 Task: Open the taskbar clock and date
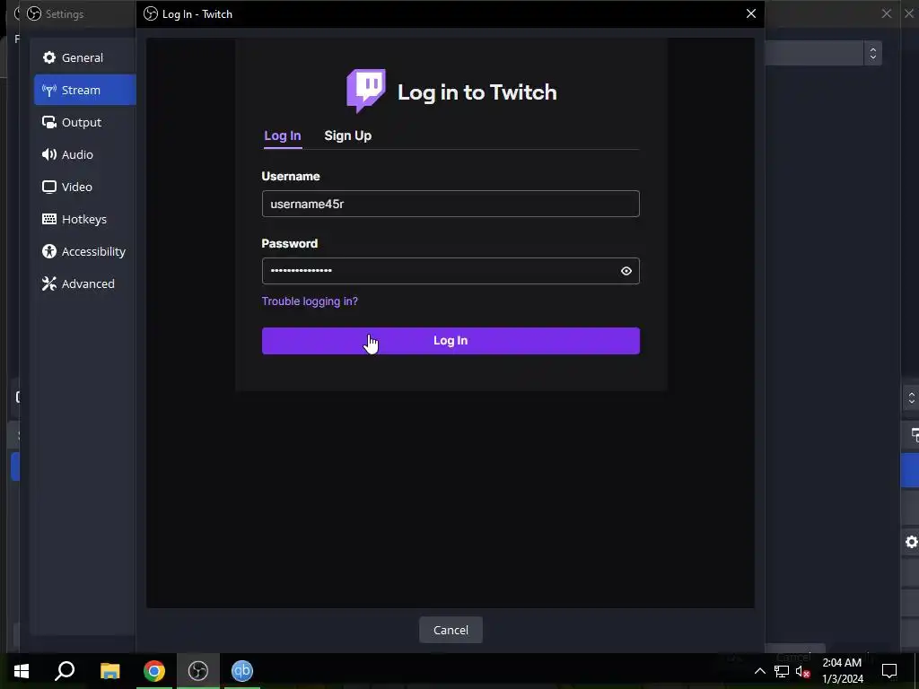[842, 671]
